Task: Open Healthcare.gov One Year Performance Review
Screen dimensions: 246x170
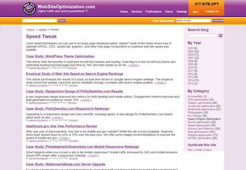Action: click(x=62, y=126)
